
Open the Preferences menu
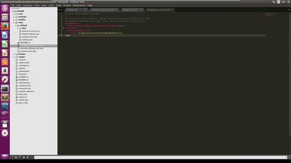pyautogui.click(x=79, y=5)
